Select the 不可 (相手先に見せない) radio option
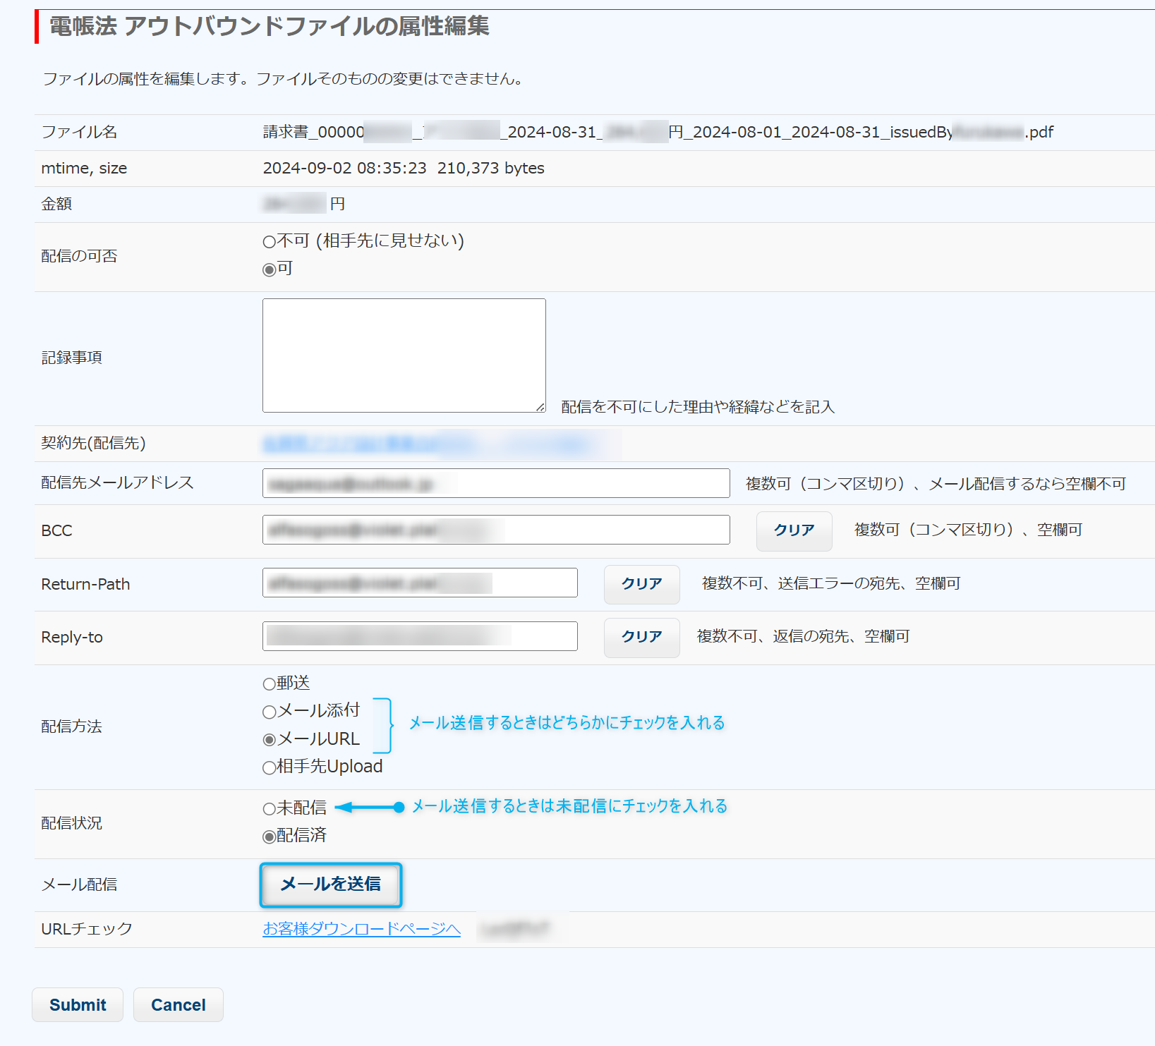Image resolution: width=1155 pixels, height=1046 pixels. pyautogui.click(x=269, y=243)
